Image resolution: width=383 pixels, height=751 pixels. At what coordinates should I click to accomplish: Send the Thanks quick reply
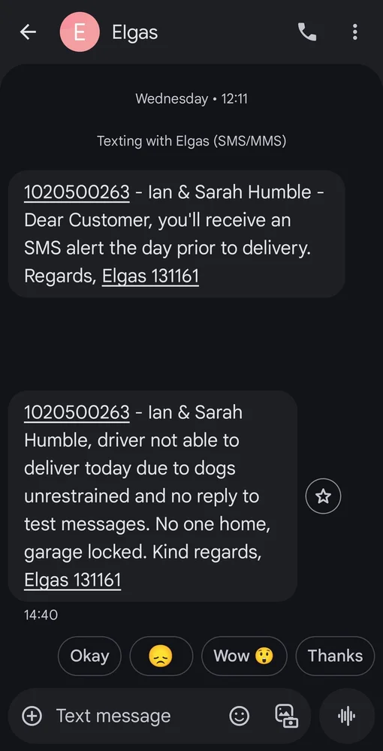(x=335, y=656)
